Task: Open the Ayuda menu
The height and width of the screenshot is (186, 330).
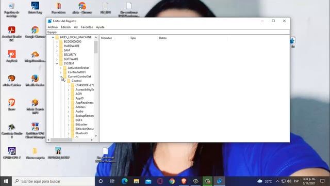Action: tap(100, 27)
